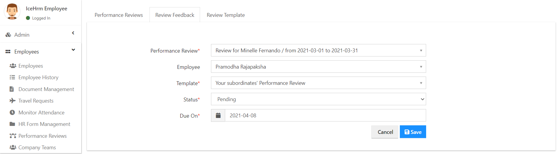Switch to the Review Template tab
The image size is (560, 154).
tap(226, 15)
